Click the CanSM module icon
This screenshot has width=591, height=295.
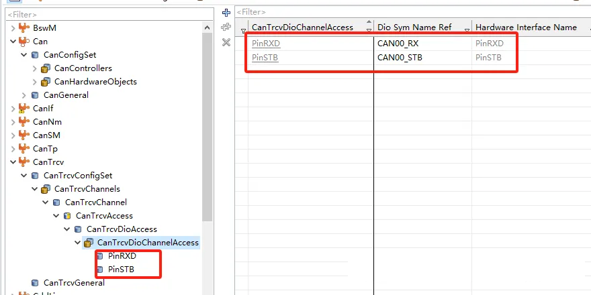24,135
